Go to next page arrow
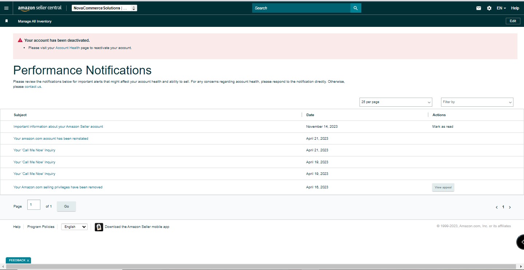Image resolution: width=524 pixels, height=270 pixels. (x=510, y=207)
